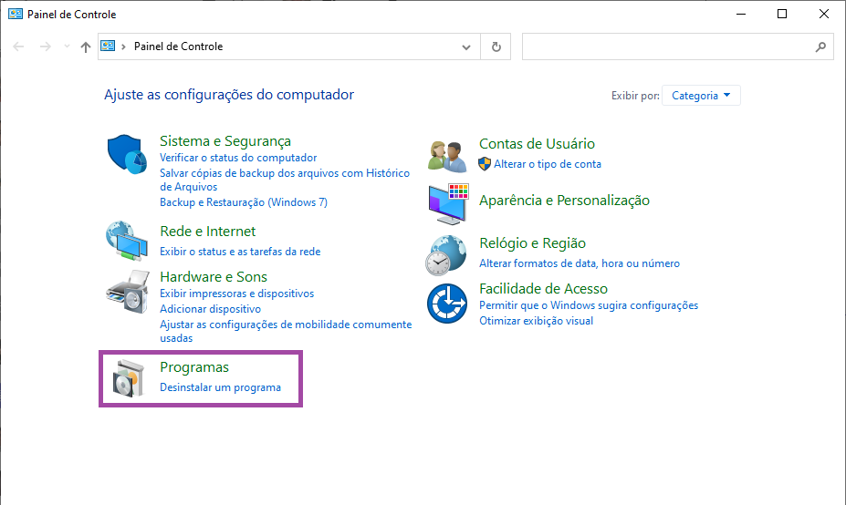Go forward with the right arrow

pos(46,46)
